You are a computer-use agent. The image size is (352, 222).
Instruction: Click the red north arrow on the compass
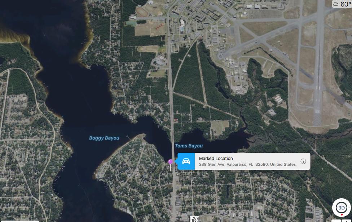coord(342,215)
